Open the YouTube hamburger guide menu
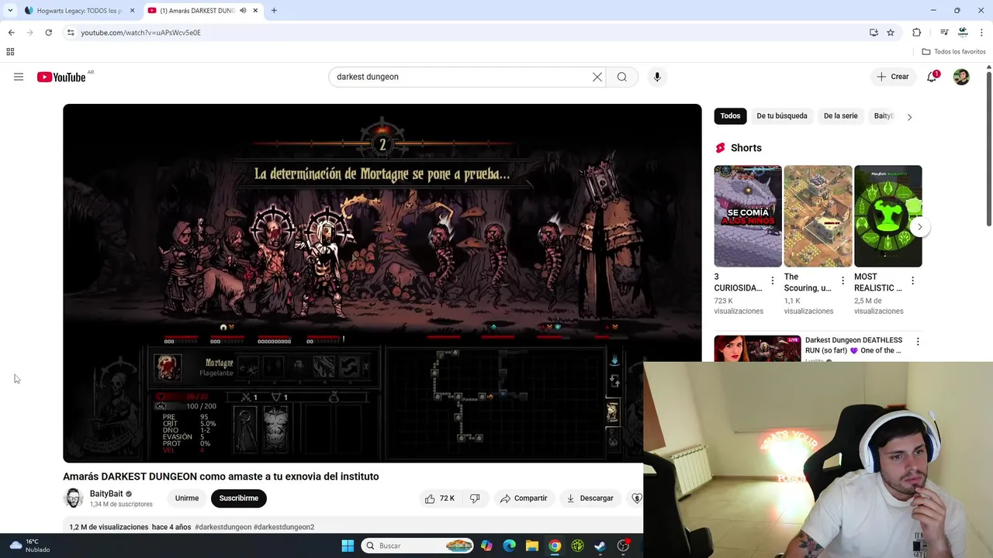Viewport: 993px width, 558px height. pyautogui.click(x=19, y=77)
